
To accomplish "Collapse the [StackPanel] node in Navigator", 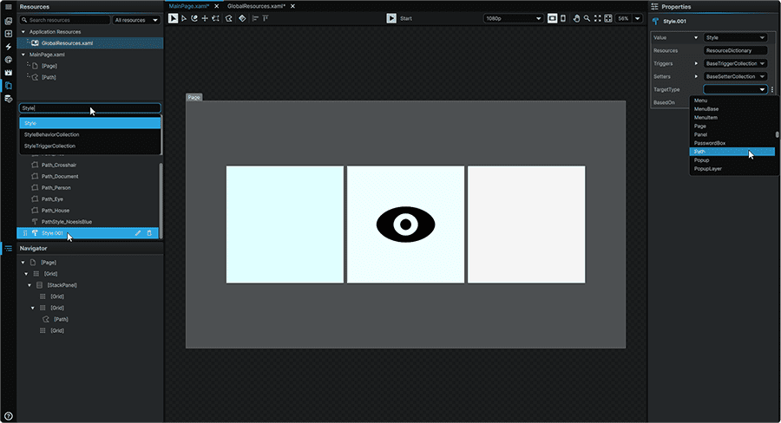I will point(30,285).
